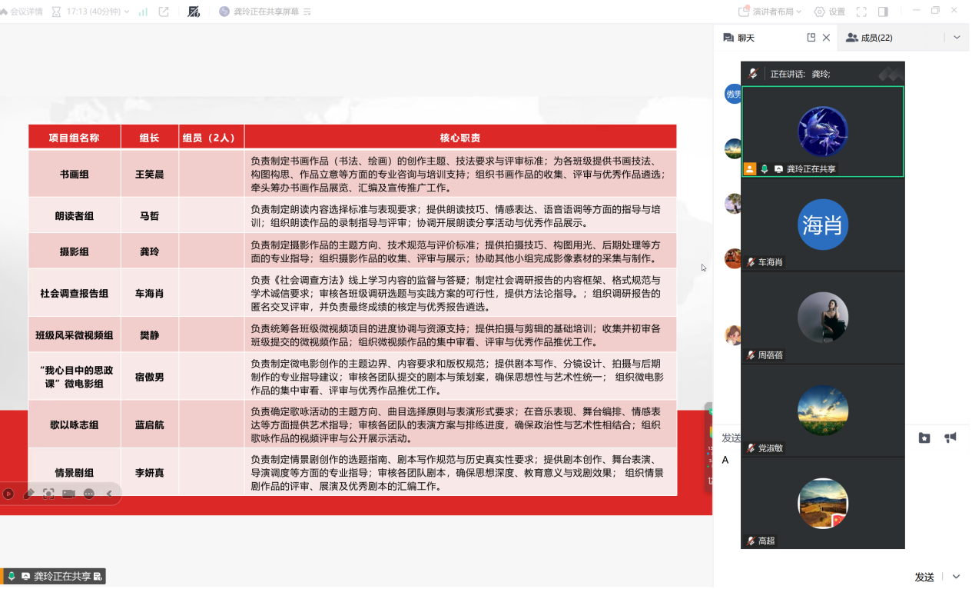Enter full screen mode
Viewport: 972px width, 589px height.
point(861,12)
